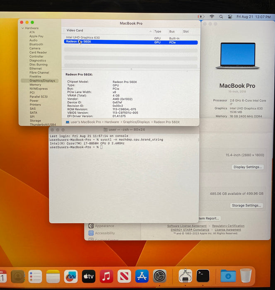Select Camera in Hardware list
The height and width of the screenshot is (290, 275).
click(35, 48)
